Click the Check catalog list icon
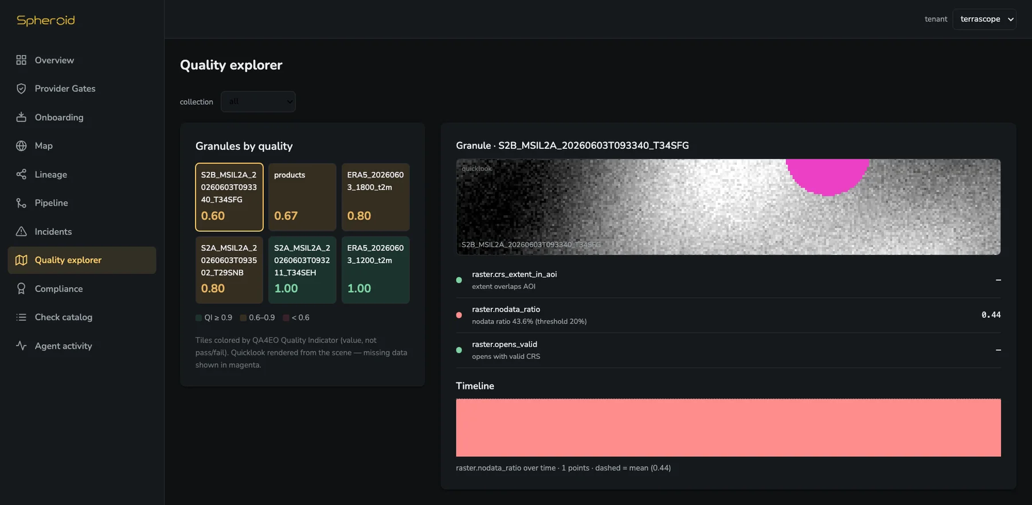Screen dimensions: 1032x505 (x=21, y=317)
